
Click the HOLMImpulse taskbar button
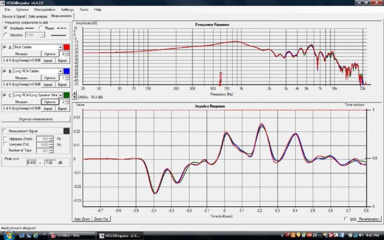click(120, 236)
